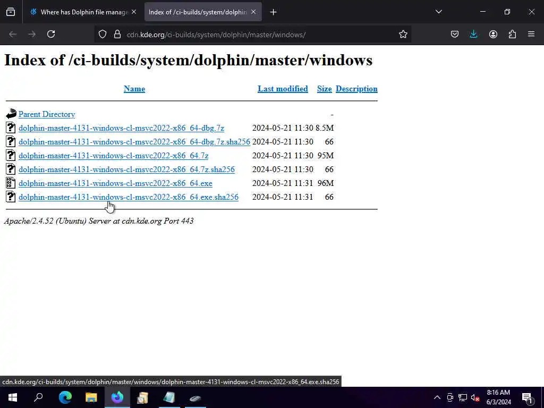The width and height of the screenshot is (544, 408).
Task: Open Firefox View icon at tab strip start
Action: click(x=11, y=12)
